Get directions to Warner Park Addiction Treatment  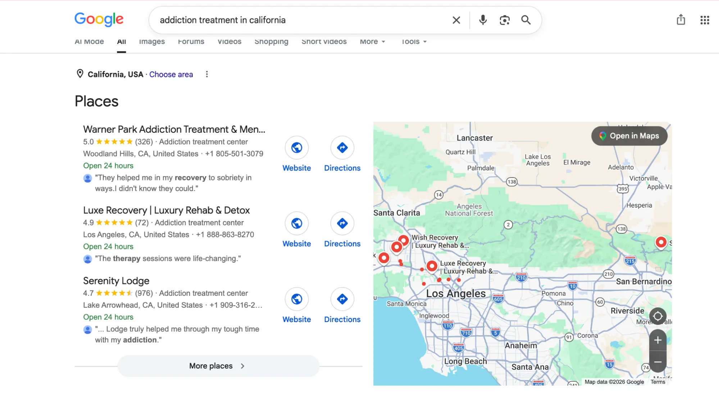click(x=342, y=147)
